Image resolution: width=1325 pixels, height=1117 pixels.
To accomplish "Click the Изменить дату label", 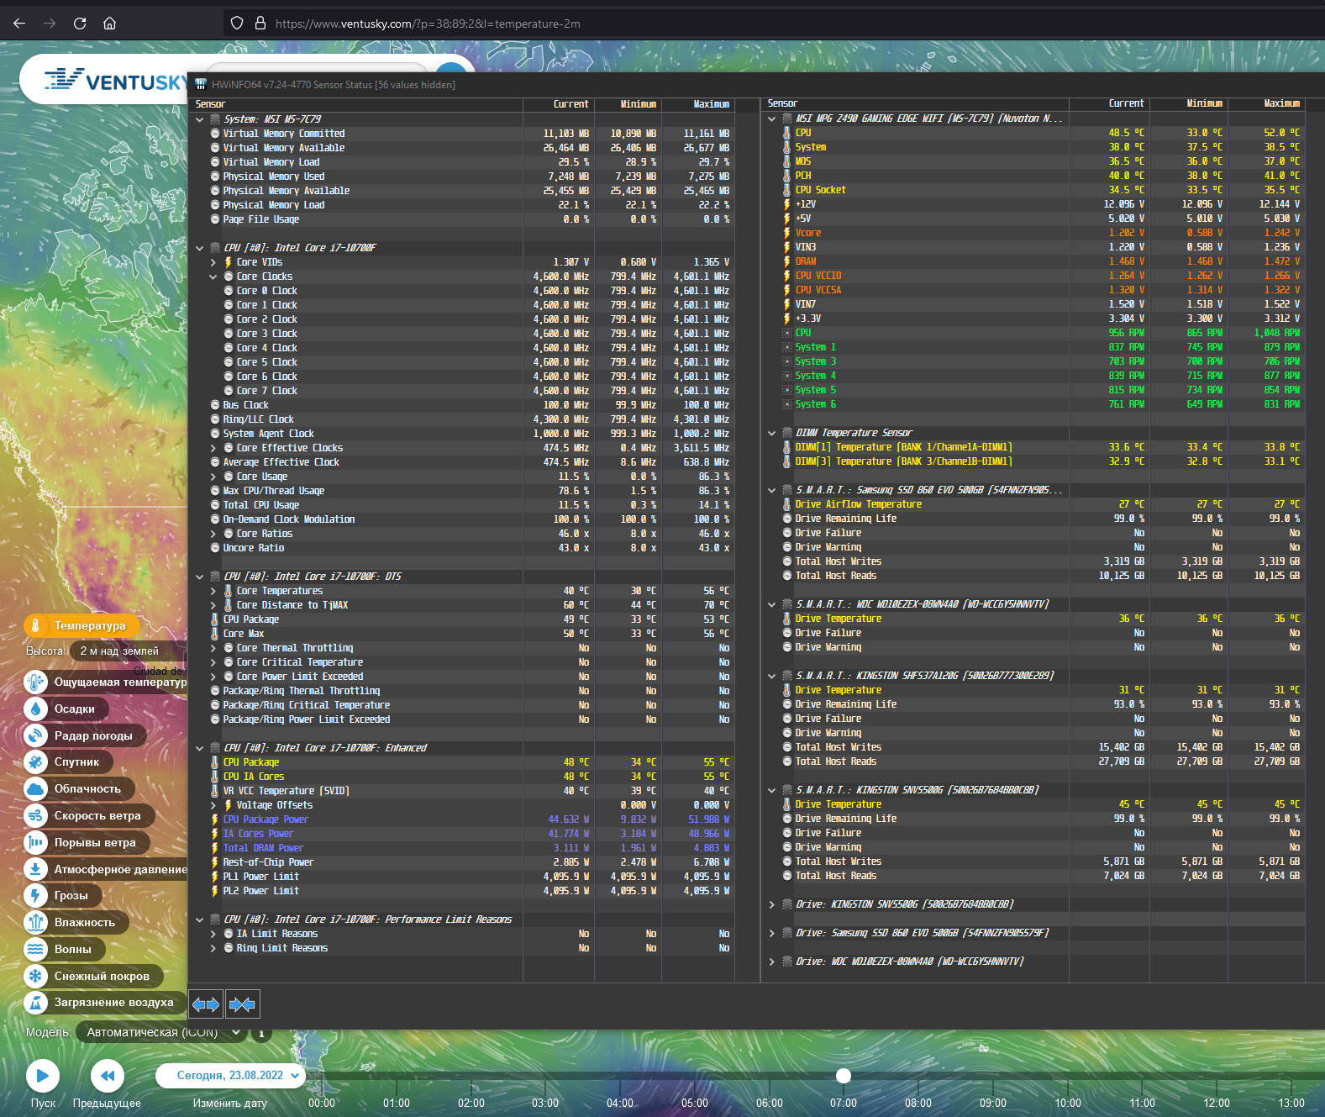I will (x=229, y=1103).
